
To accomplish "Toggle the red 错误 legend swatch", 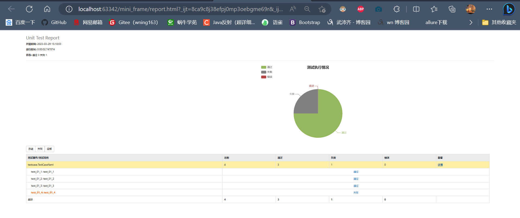I will tap(264, 77).
